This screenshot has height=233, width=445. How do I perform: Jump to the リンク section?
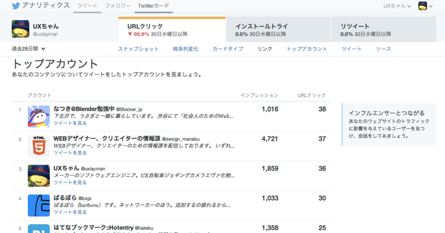(x=265, y=49)
